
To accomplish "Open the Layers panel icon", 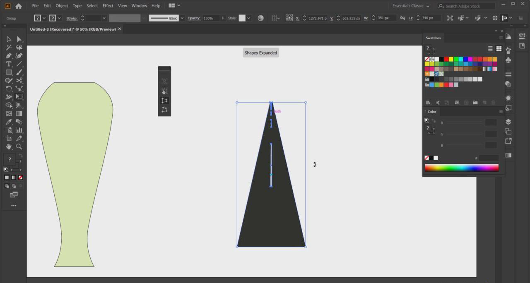I will coord(508,122).
